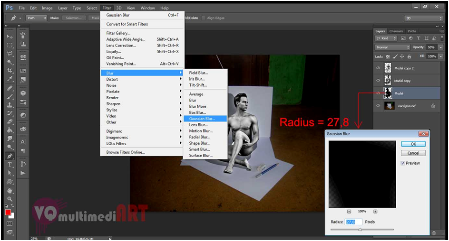Toggle Quick Mask mode icon

10,223
